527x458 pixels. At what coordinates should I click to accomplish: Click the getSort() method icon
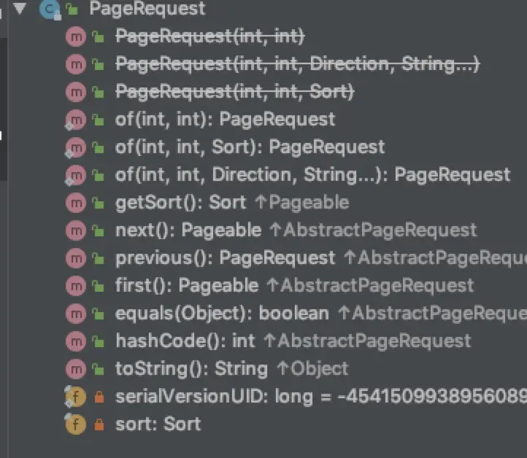pyautogui.click(x=76, y=203)
